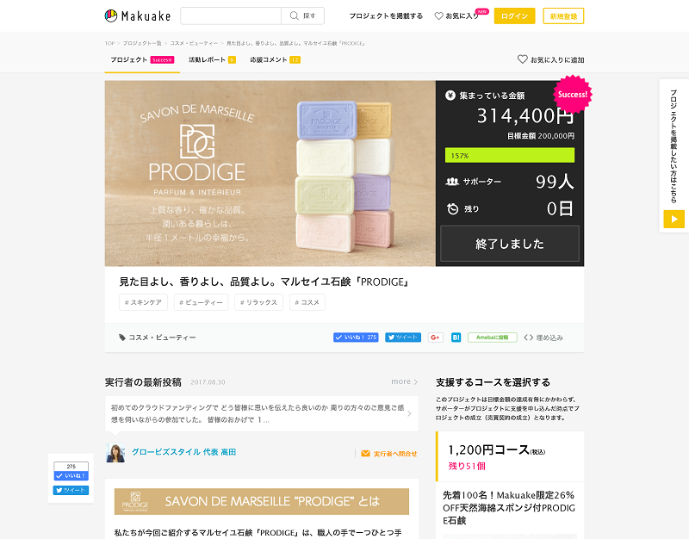Image resolution: width=689 pixels, height=539 pixels.
Task: Click the clock icon beside 残り
Action: (453, 208)
